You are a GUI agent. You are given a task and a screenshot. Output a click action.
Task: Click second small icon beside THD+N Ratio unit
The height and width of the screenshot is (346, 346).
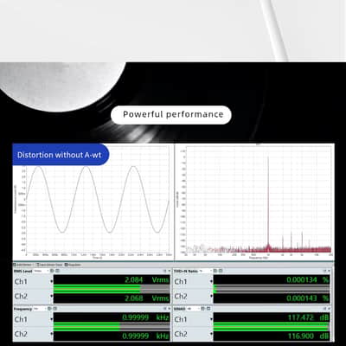(221, 271)
